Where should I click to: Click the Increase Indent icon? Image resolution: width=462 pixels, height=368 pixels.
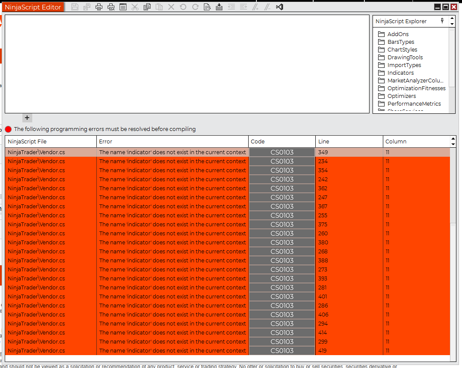(x=243, y=7)
